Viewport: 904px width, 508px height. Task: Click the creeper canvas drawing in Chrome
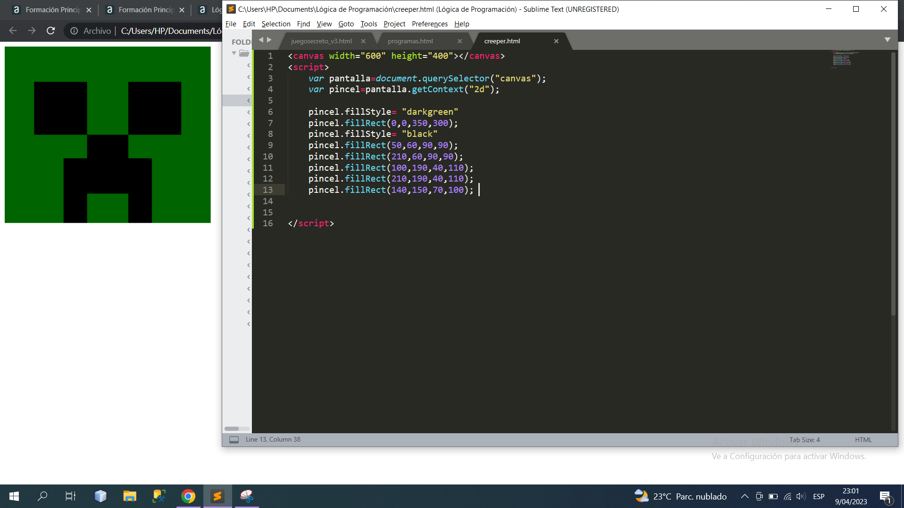click(108, 135)
